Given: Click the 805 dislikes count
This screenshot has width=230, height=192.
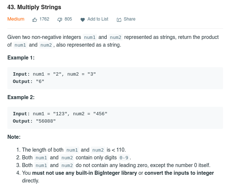Looking at the screenshot, I should pyautogui.click(x=68, y=19).
